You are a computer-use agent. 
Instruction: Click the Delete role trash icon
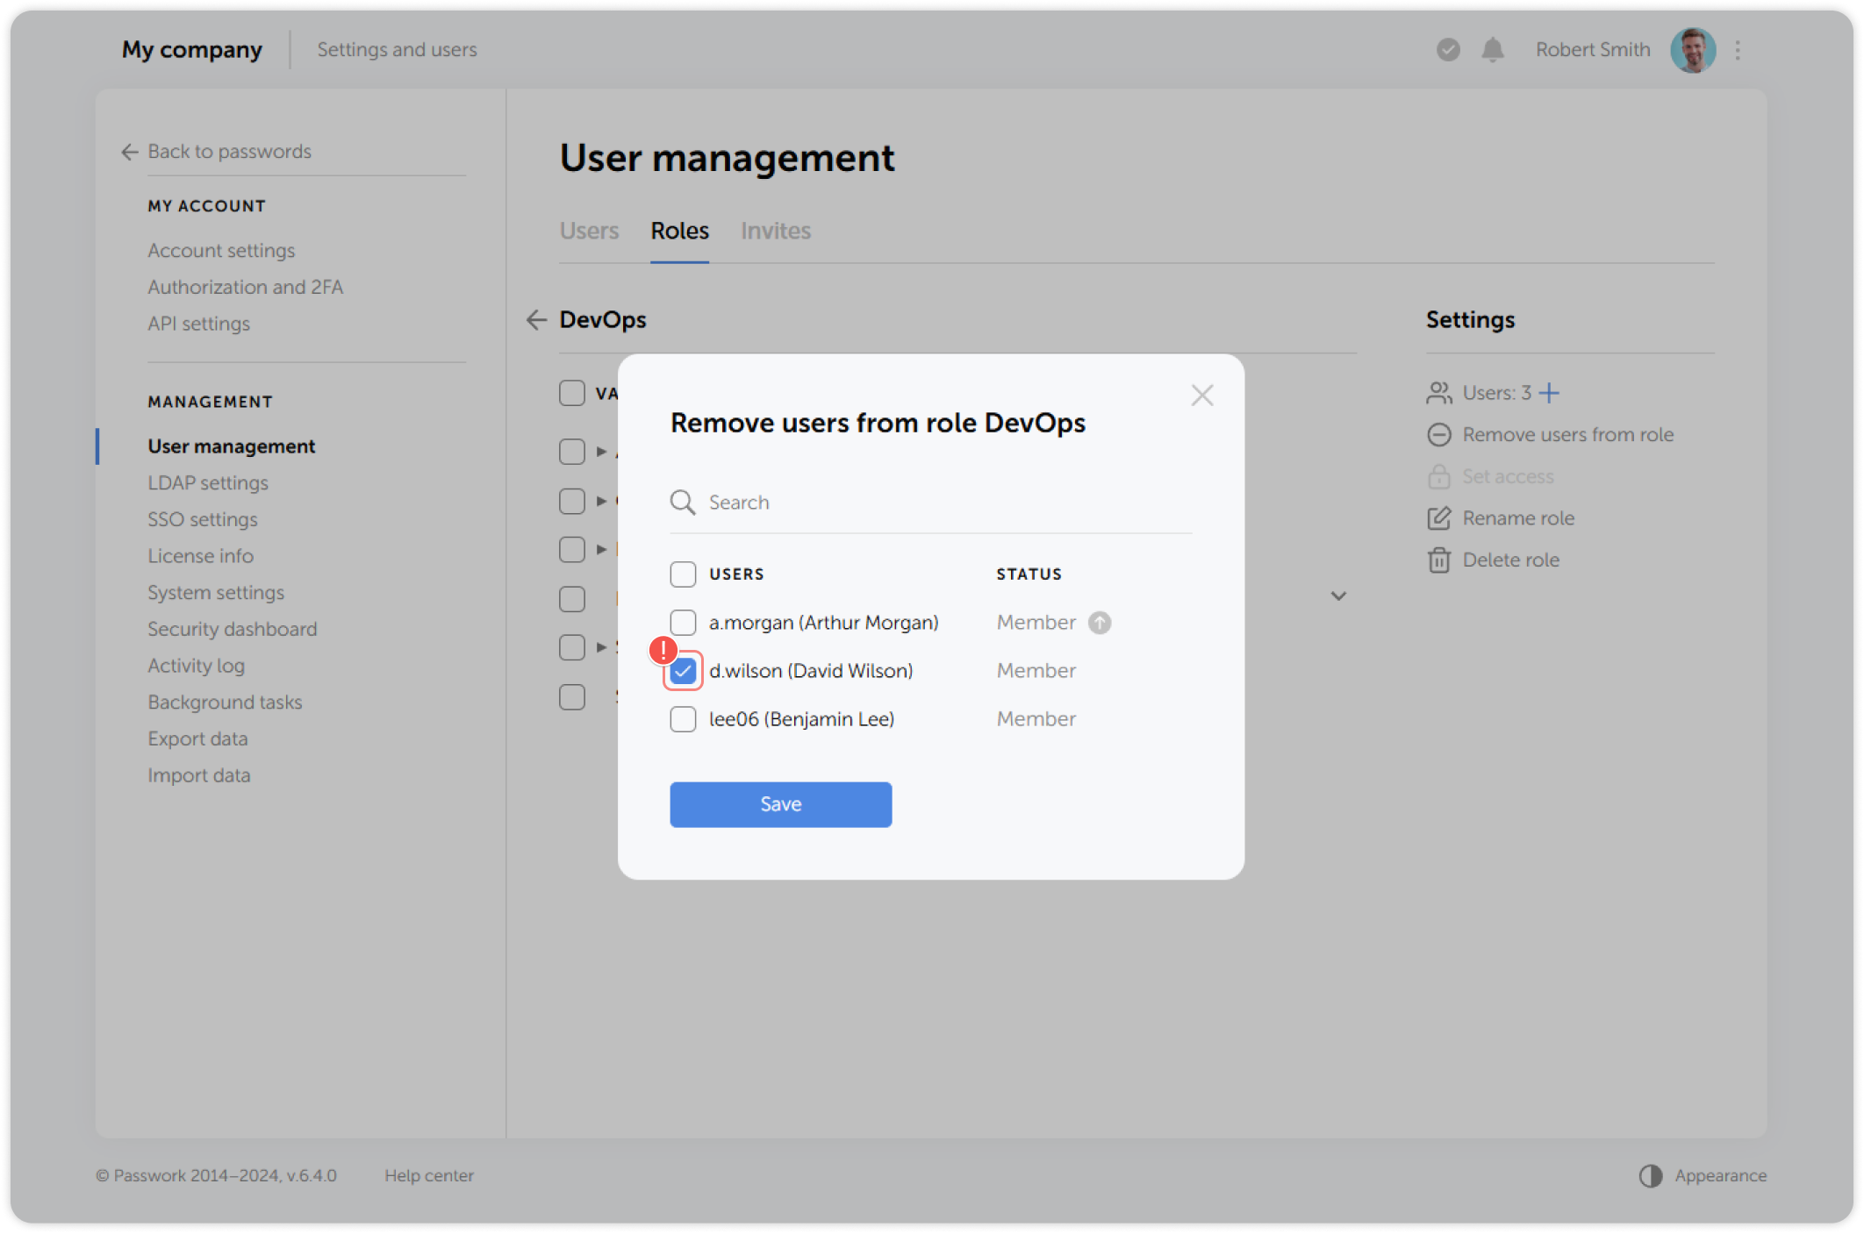pyautogui.click(x=1438, y=560)
